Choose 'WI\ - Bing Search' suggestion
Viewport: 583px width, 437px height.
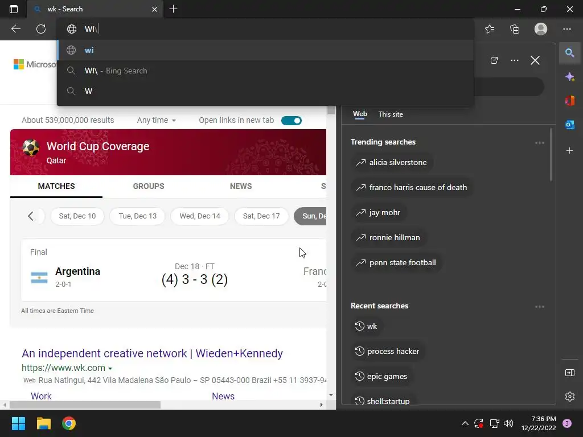pyautogui.click(x=265, y=71)
